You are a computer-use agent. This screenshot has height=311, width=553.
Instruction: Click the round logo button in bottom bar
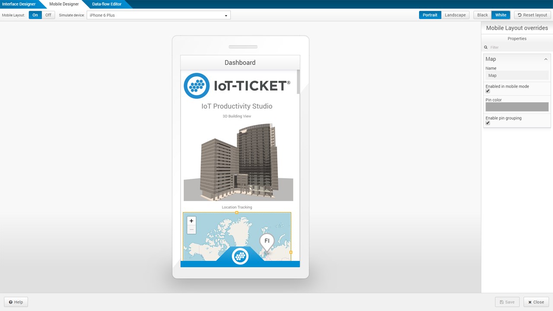click(x=240, y=256)
